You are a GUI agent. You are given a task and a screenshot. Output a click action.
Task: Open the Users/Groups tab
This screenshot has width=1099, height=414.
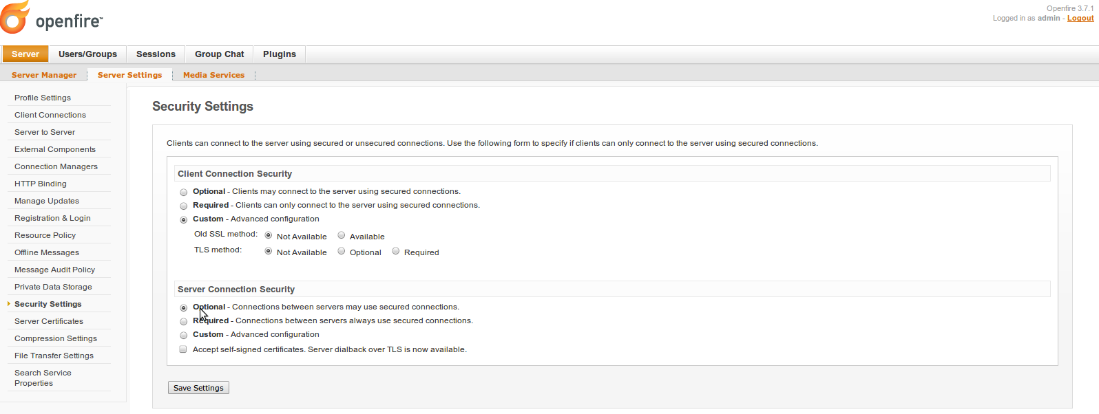pos(87,54)
